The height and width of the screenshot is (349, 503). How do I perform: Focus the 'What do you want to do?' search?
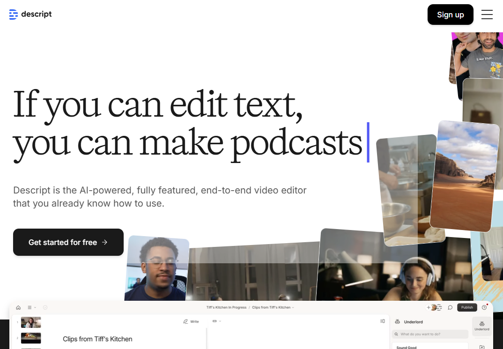coord(430,334)
